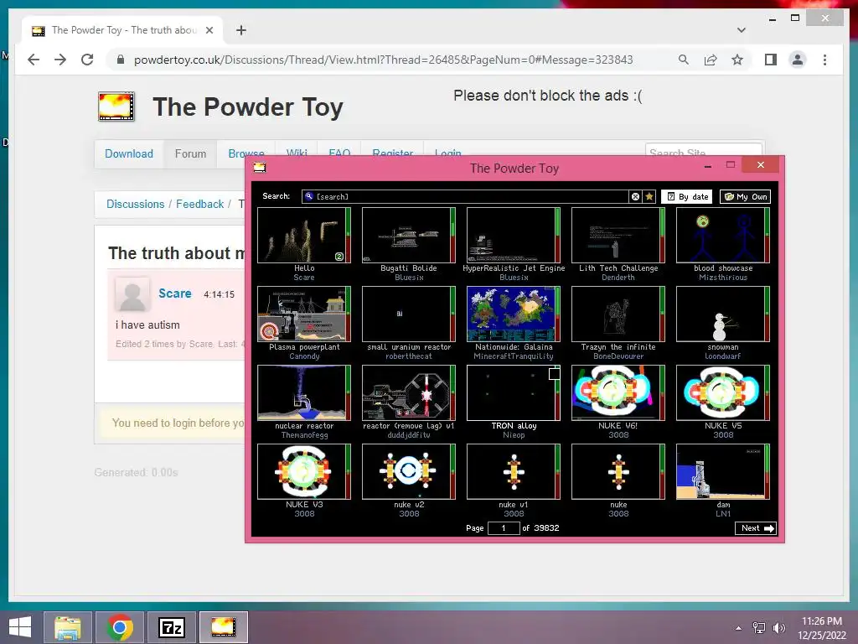Follow the Discussions breadcrumb link

coord(135,204)
